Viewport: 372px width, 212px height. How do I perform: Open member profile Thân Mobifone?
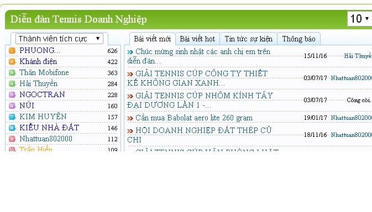click(44, 72)
